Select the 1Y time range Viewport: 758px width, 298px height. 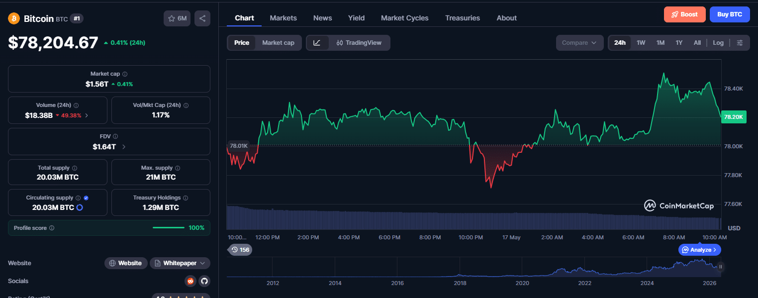tap(679, 43)
